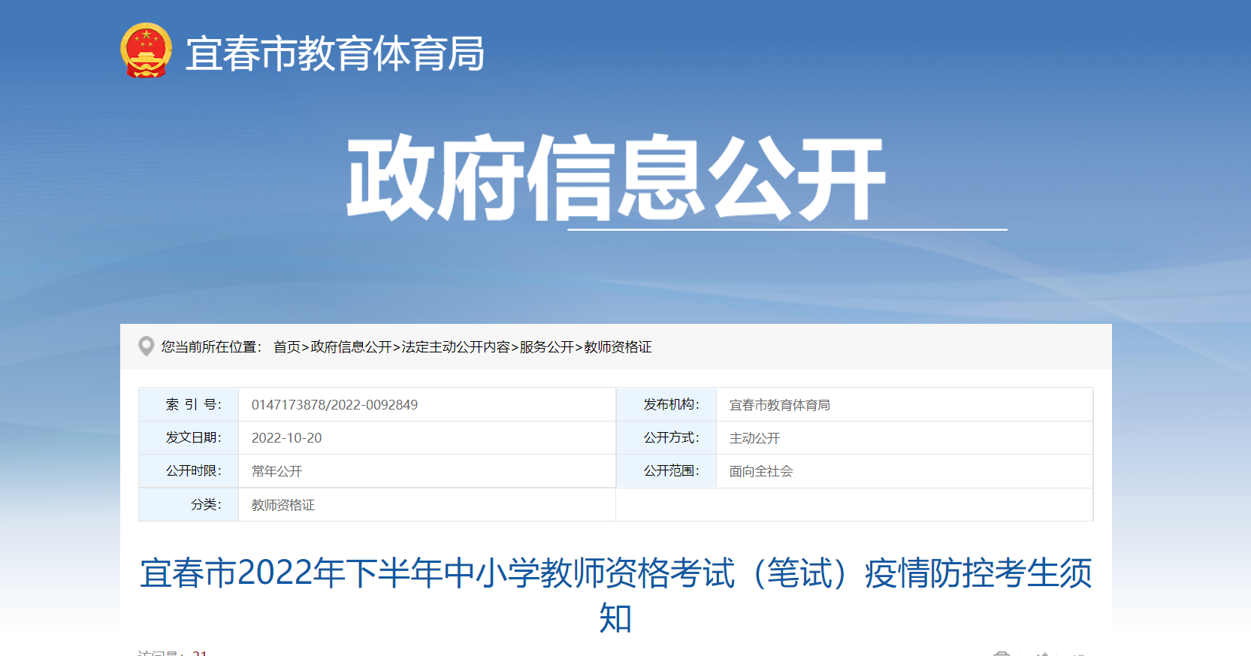The height and width of the screenshot is (656, 1251).
Task: Click the 公开时限 label cell
Action: point(189,470)
